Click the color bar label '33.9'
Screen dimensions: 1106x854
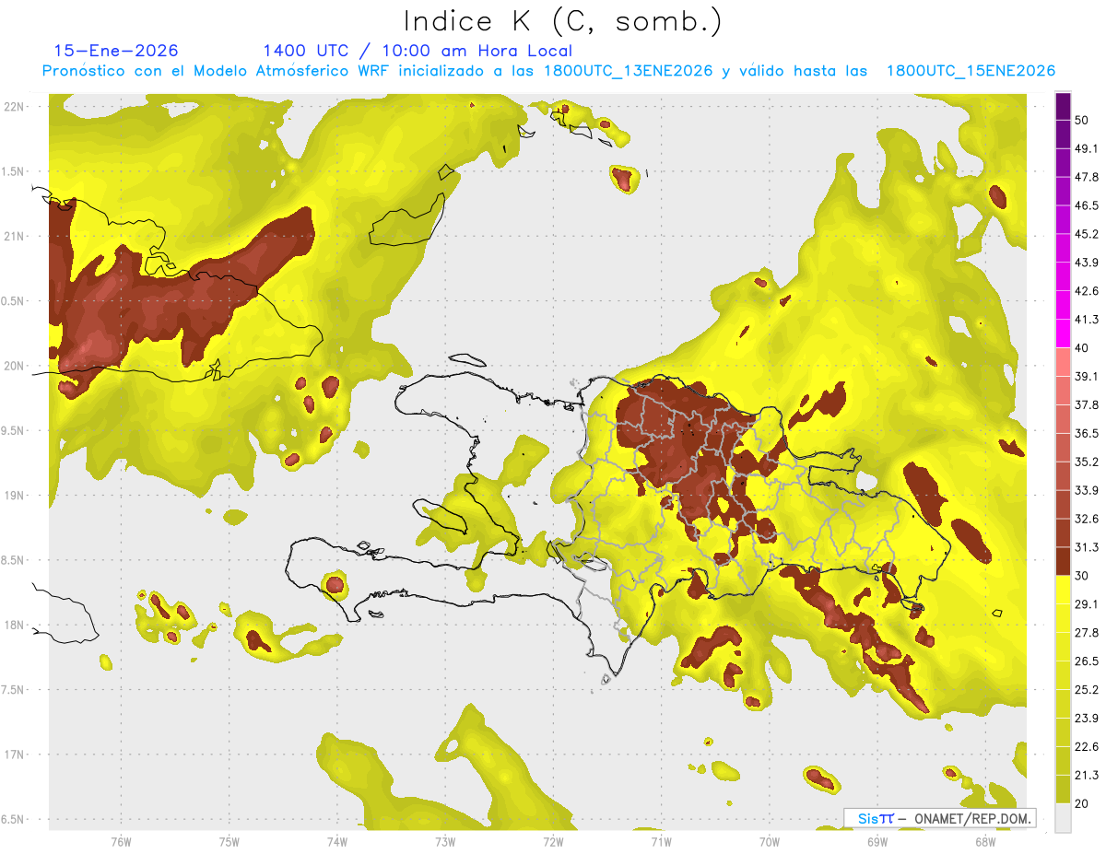pyautogui.click(x=1087, y=490)
